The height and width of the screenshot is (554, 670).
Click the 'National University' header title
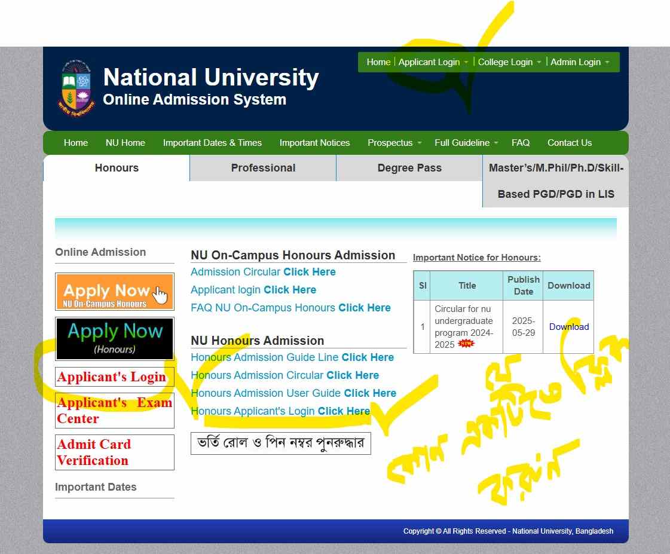click(211, 77)
